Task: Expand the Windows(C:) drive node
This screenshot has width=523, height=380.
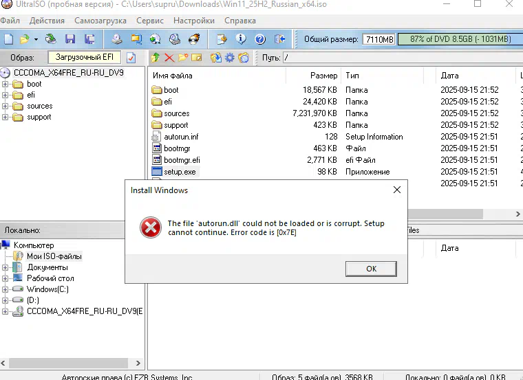Action: click(x=5, y=289)
